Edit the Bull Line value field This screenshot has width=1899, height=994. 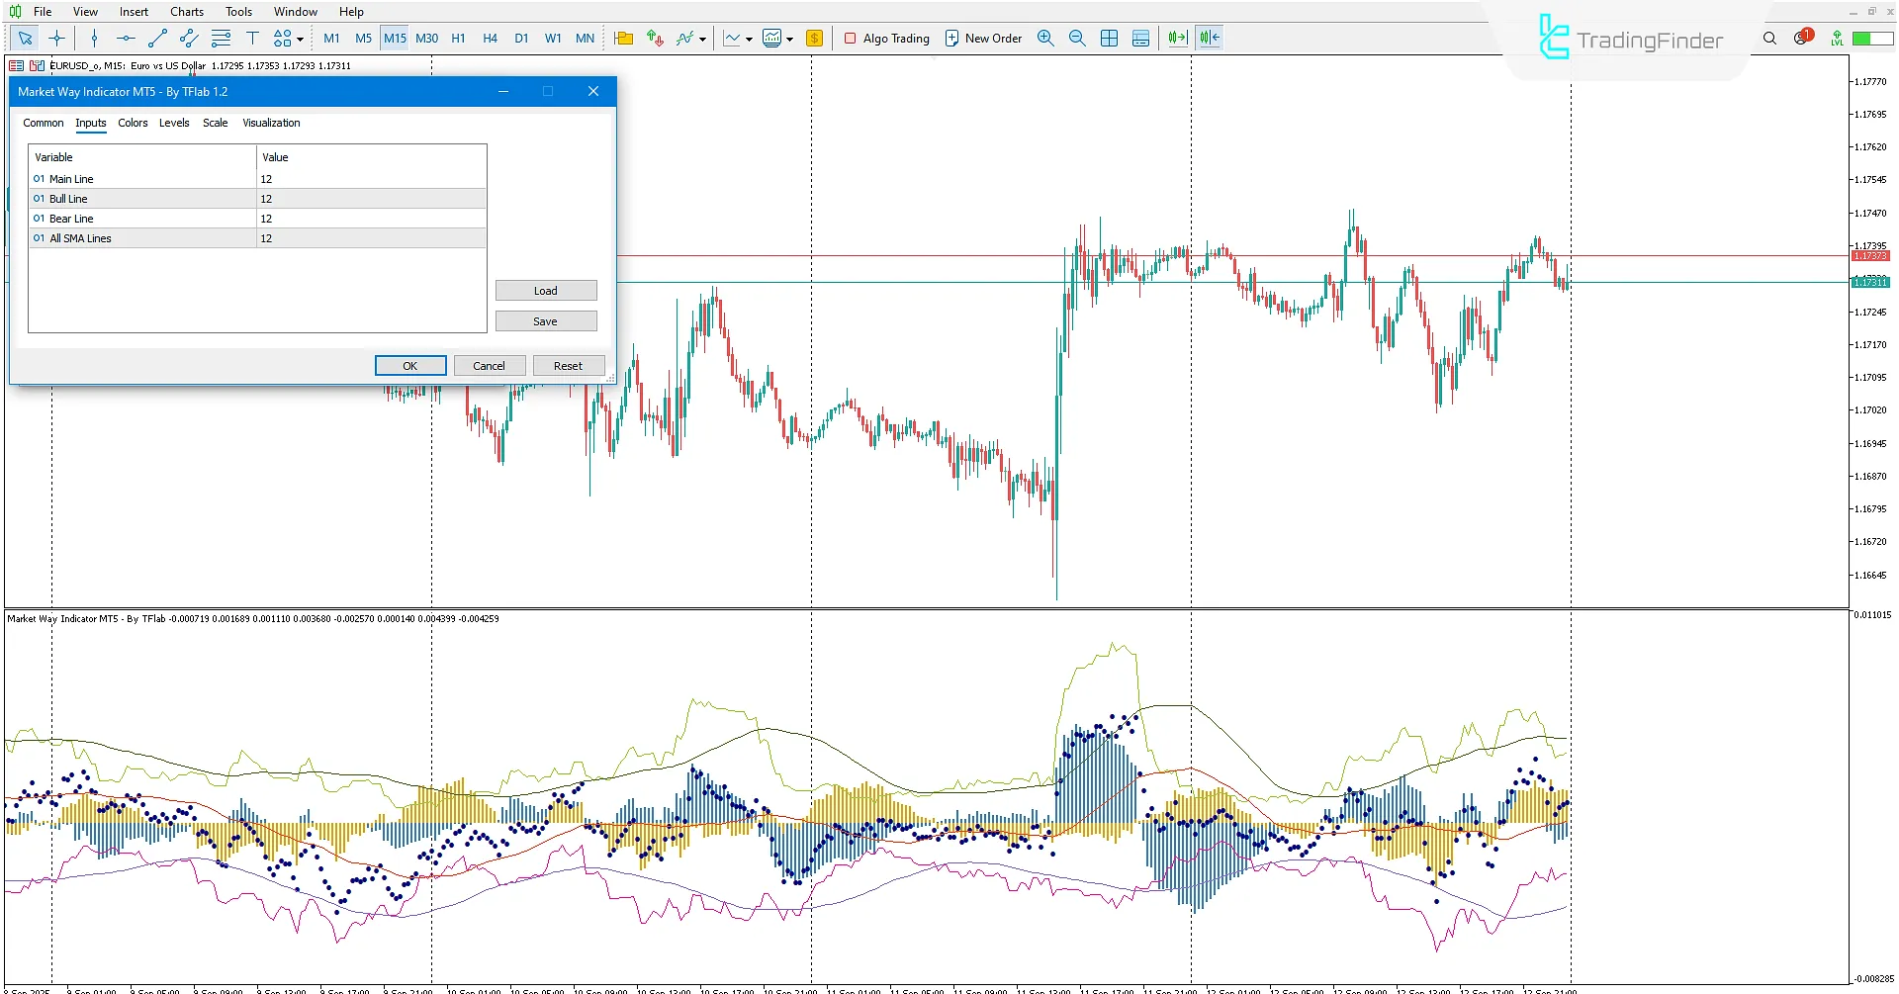371,198
